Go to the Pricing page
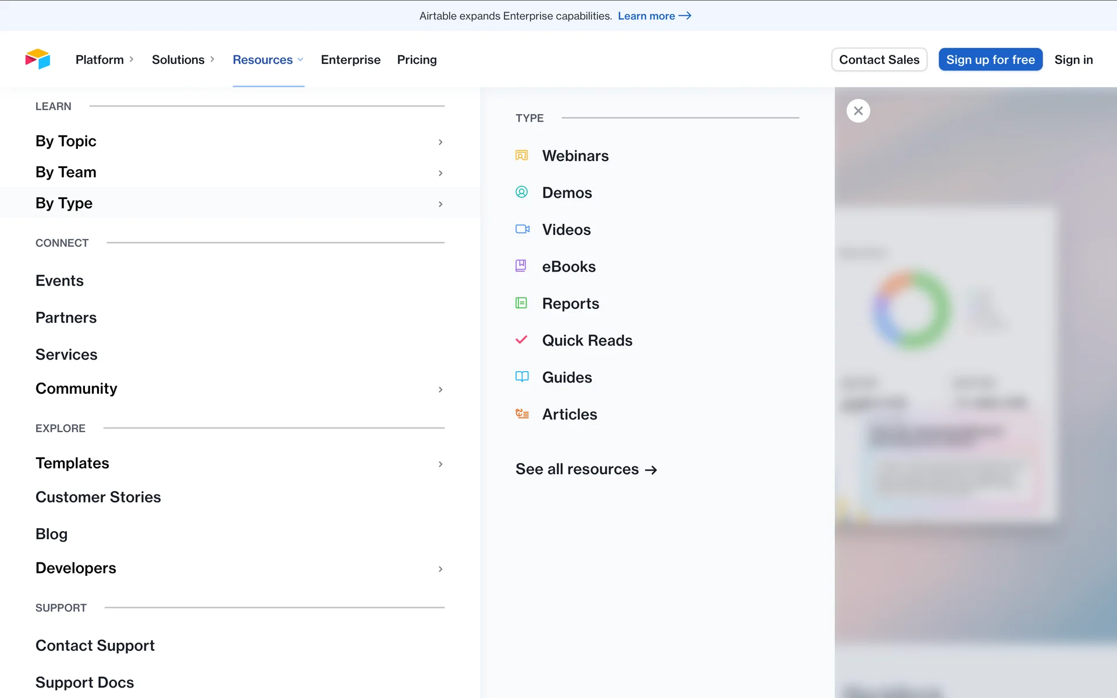 [x=417, y=59]
